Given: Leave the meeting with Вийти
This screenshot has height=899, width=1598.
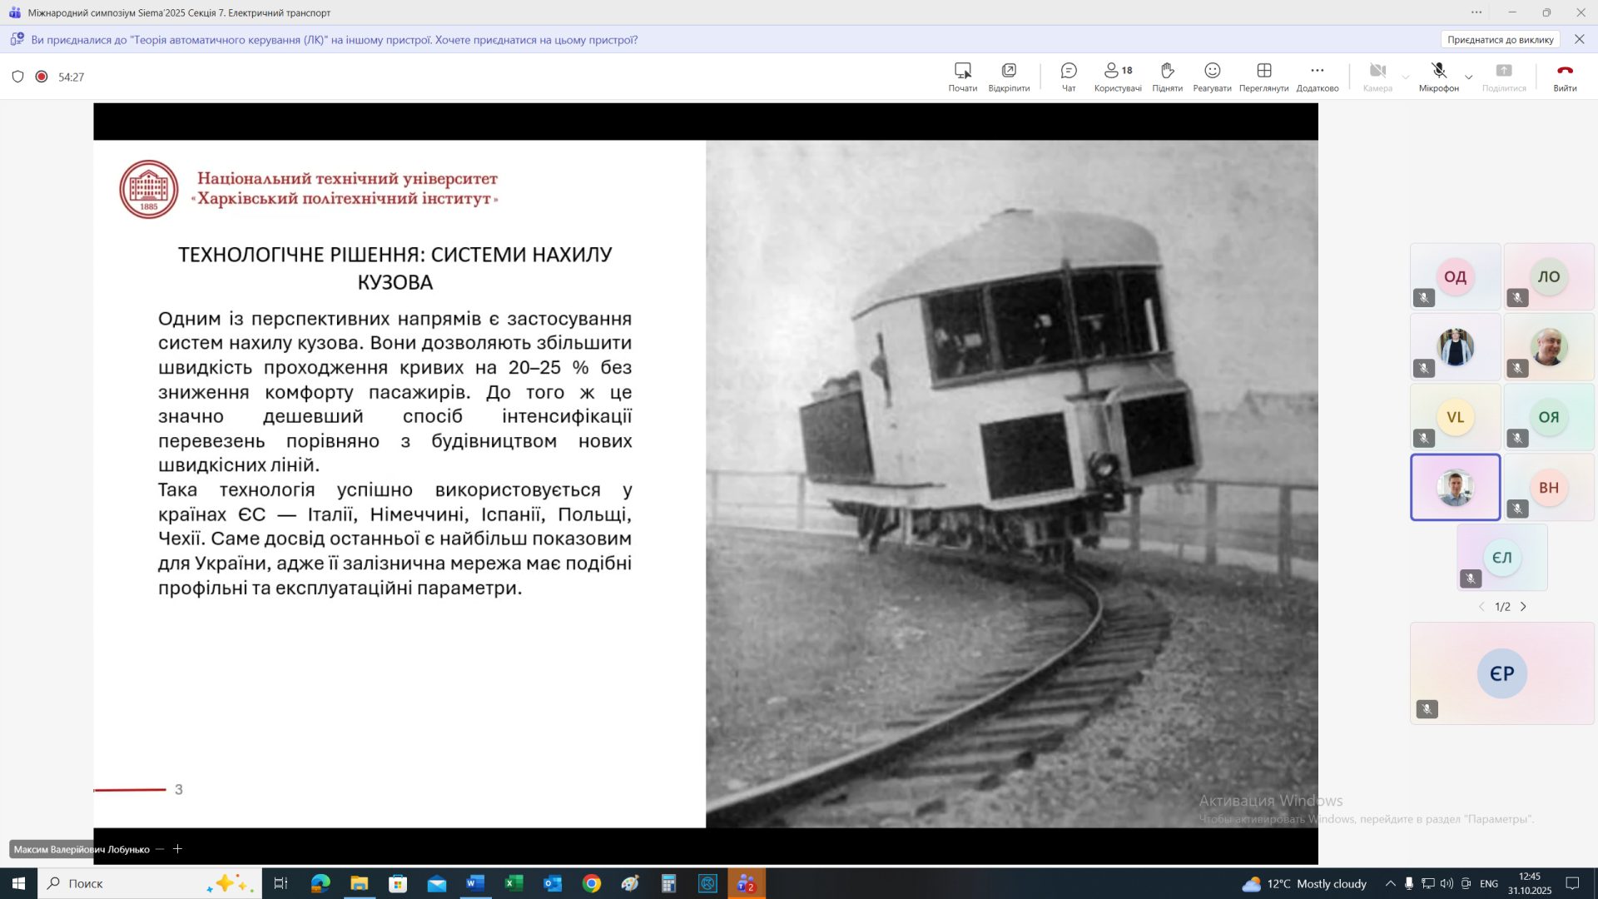Looking at the screenshot, I should [x=1565, y=76].
